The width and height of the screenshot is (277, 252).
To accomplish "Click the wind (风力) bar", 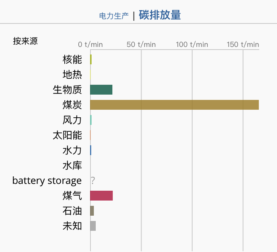I will coord(91,120).
